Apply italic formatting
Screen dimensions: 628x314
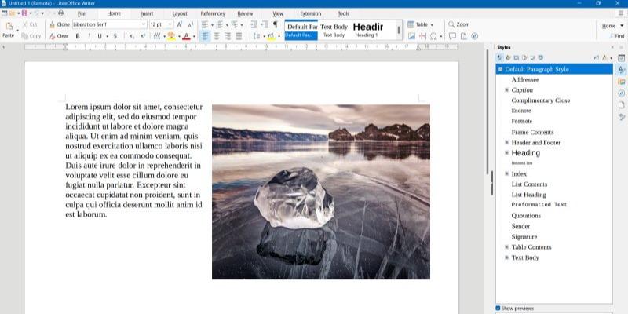click(88, 36)
